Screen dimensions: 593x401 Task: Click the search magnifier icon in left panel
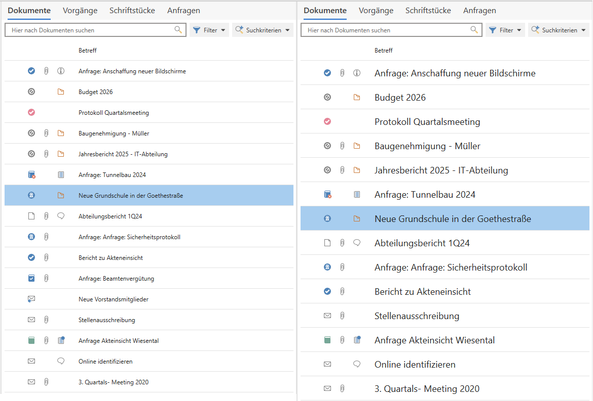(178, 30)
